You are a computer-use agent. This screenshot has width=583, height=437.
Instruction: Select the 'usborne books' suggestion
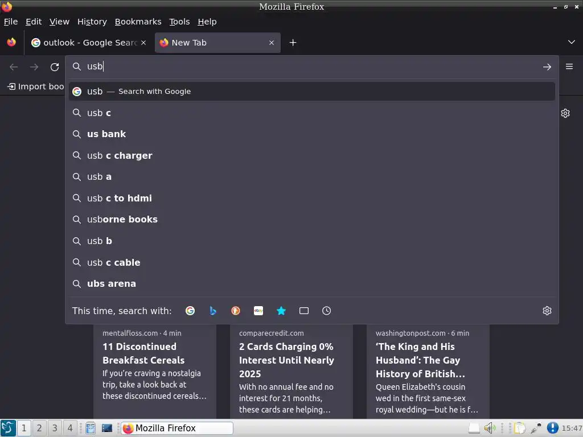pos(311,220)
